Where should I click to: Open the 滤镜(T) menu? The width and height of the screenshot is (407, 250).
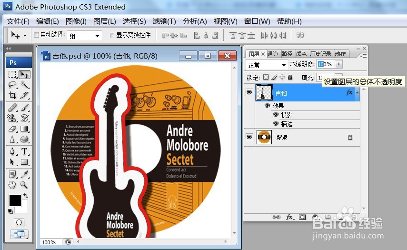[164, 21]
